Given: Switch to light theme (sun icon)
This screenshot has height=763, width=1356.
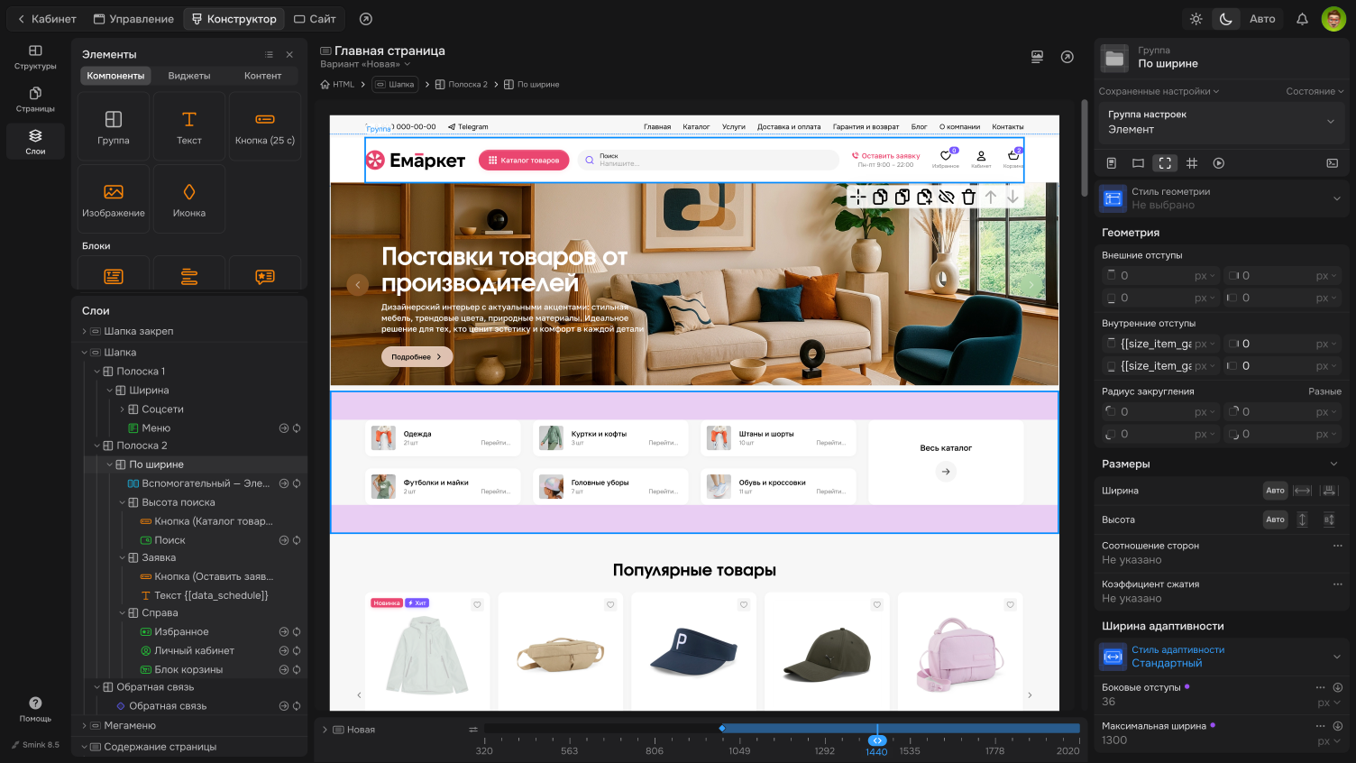Looking at the screenshot, I should [1196, 19].
